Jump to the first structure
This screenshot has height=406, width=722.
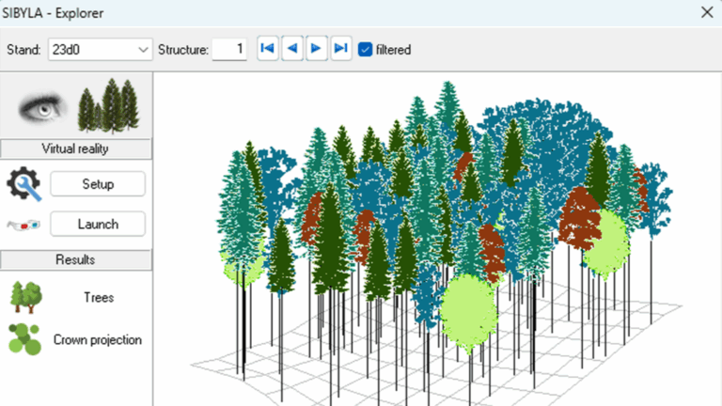267,49
